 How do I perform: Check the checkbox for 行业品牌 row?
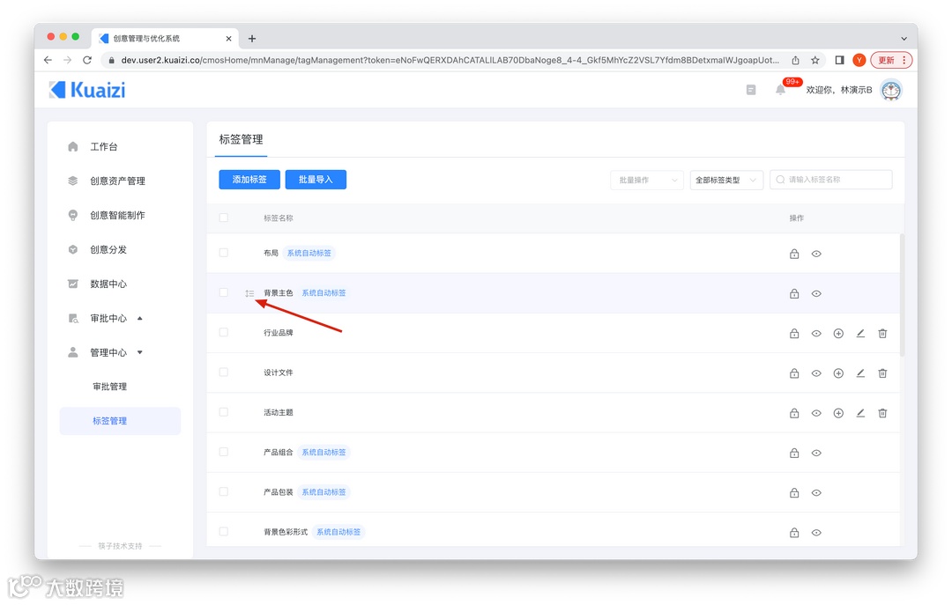click(223, 333)
